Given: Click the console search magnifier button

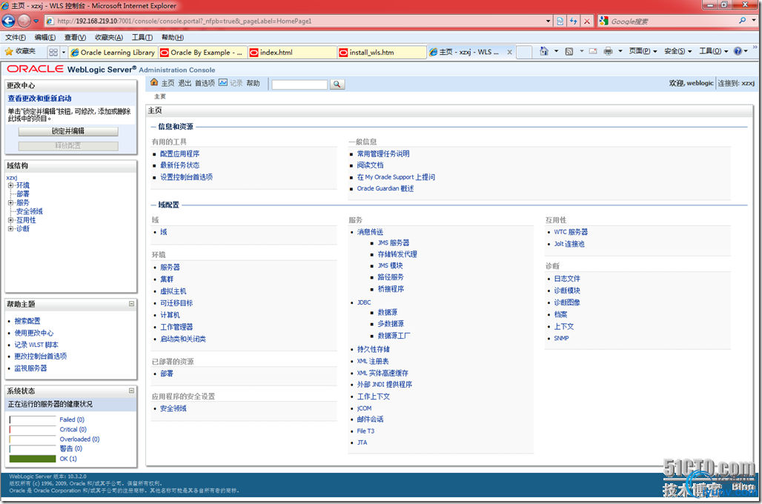Looking at the screenshot, I should 337,84.
